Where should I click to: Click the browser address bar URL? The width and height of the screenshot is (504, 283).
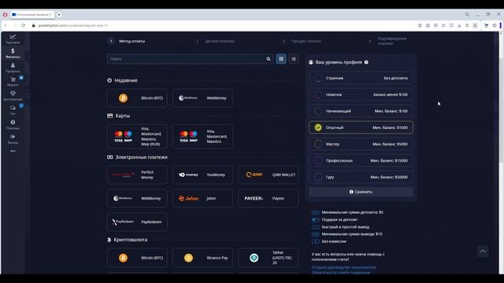(x=73, y=25)
